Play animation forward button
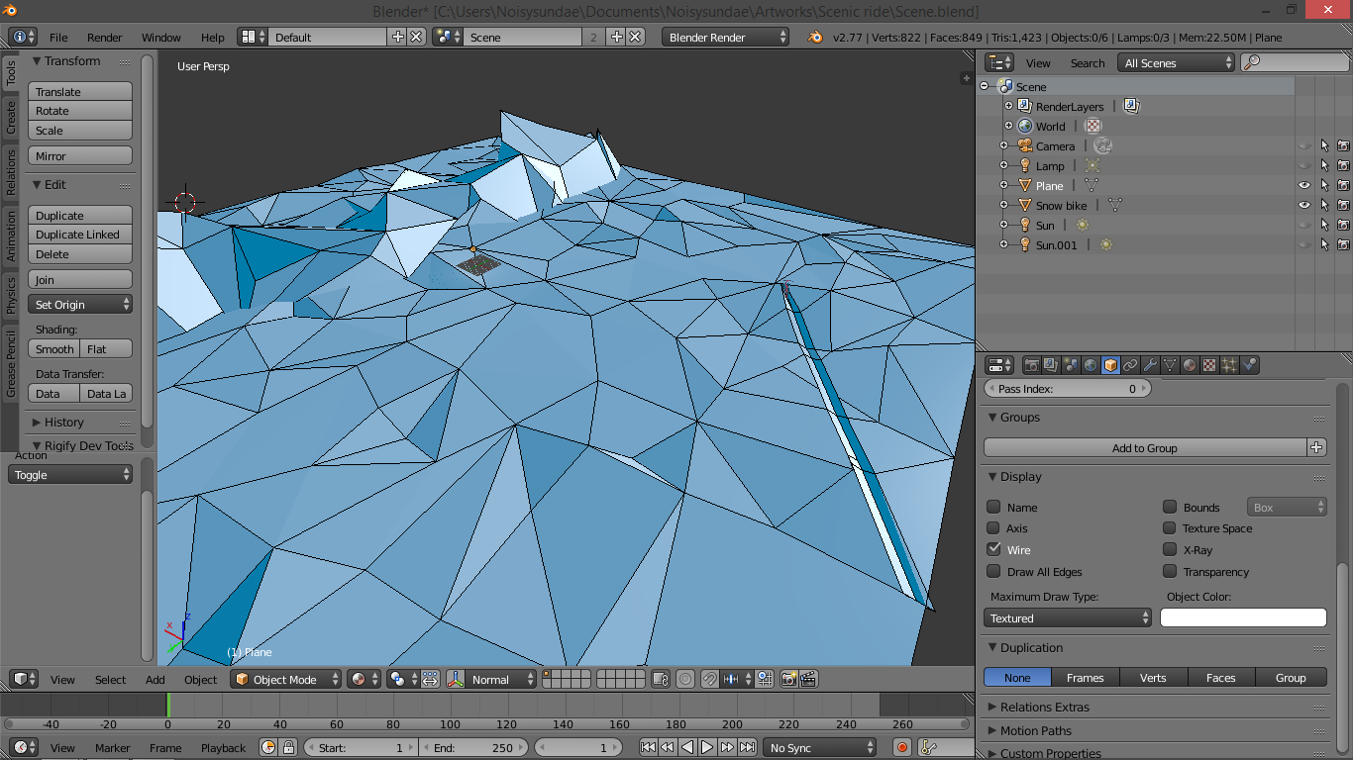 [x=707, y=747]
